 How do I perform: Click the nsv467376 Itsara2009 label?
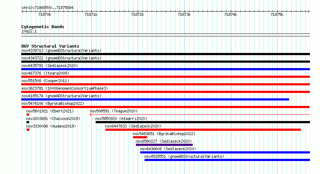pyautogui.click(x=45, y=73)
